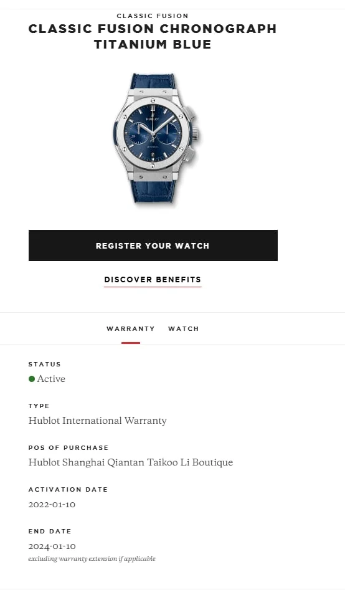Click the Active status text
345x592 pixels.
point(51,379)
